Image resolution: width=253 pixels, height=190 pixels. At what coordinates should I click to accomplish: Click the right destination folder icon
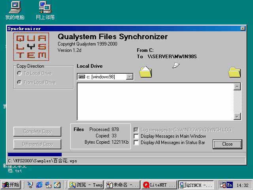[x=234, y=72]
